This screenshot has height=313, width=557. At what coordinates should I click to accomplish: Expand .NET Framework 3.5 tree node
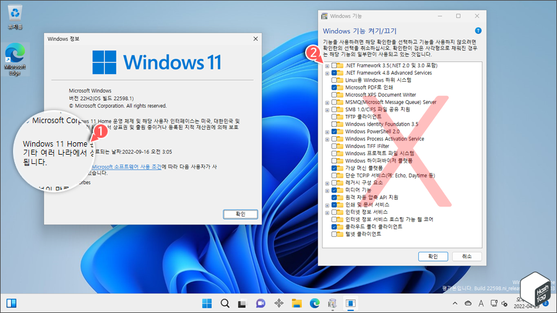(327, 66)
